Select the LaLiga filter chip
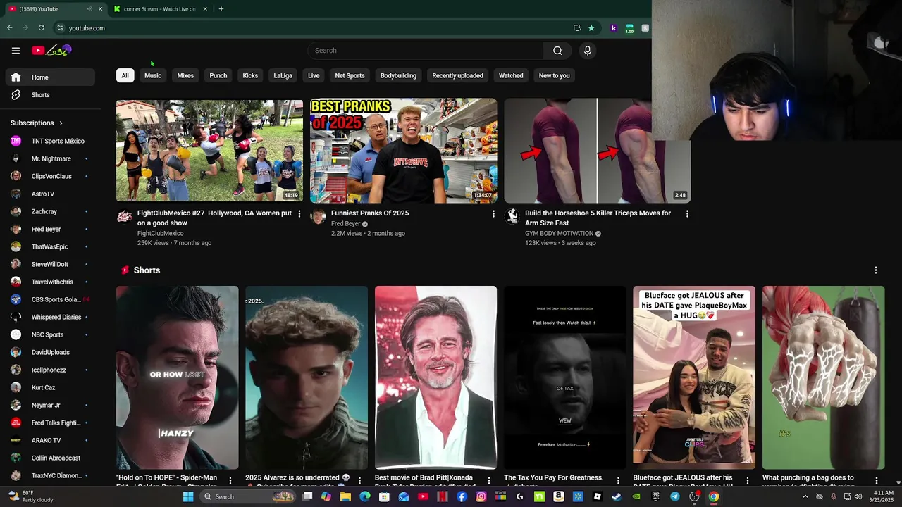Image resolution: width=902 pixels, height=507 pixels. [283, 75]
